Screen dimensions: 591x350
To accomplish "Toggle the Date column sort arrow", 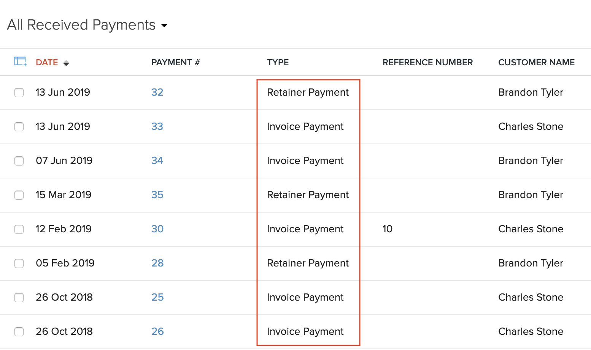I will tap(66, 63).
